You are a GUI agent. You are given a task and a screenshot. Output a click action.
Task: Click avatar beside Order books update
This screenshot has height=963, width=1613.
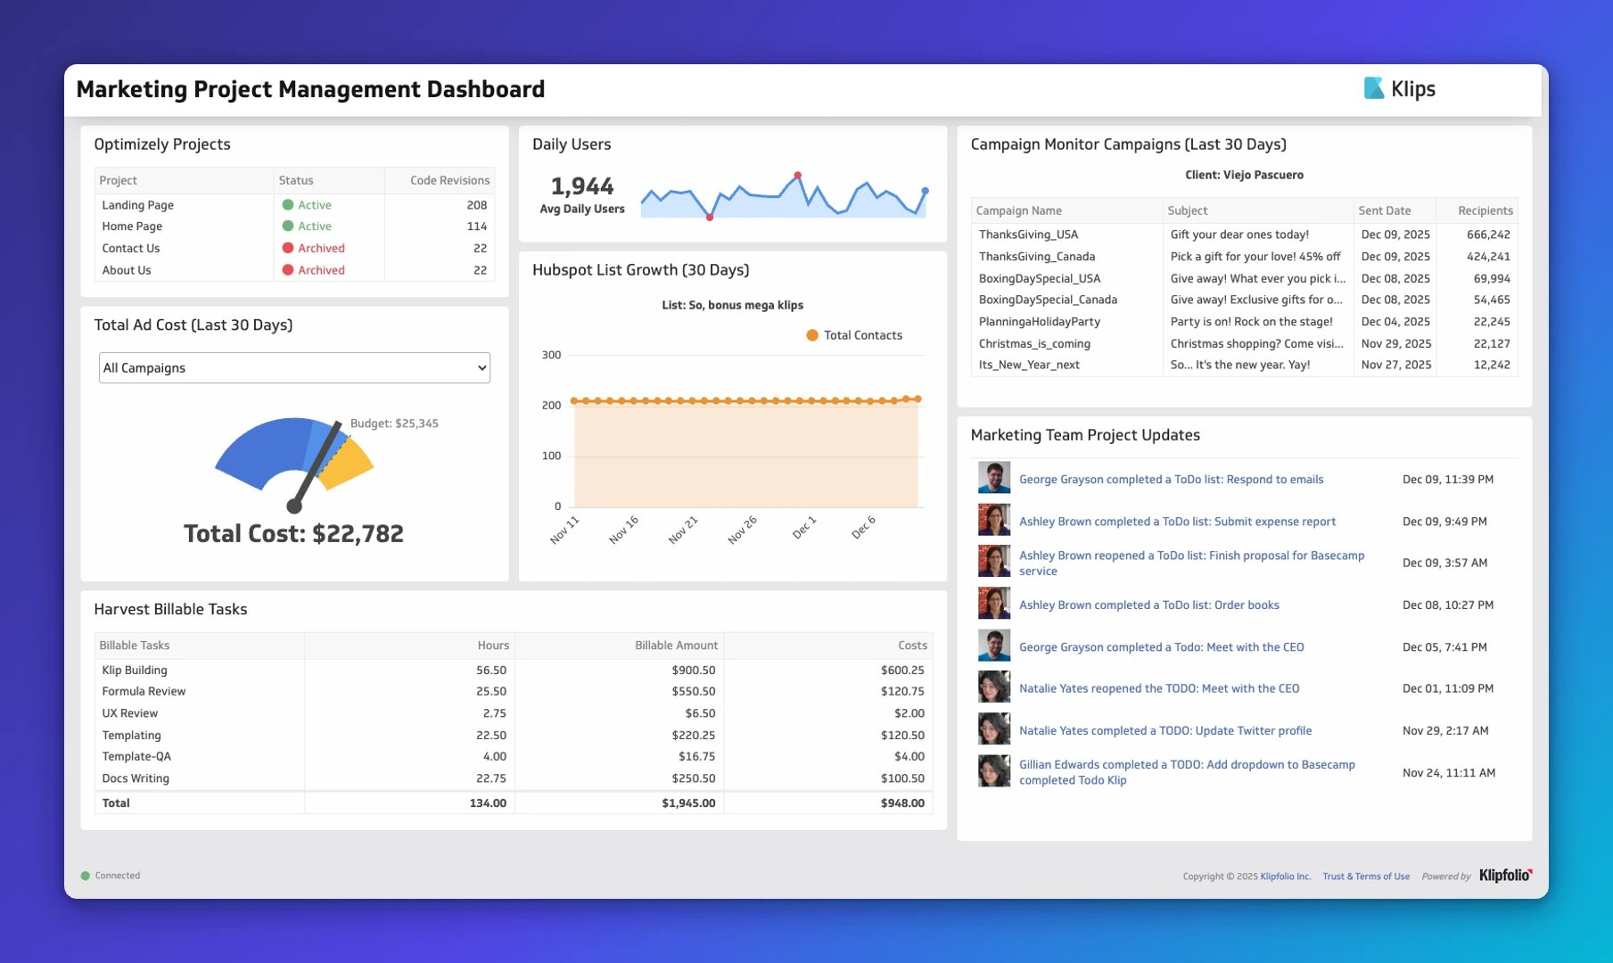pyautogui.click(x=994, y=604)
